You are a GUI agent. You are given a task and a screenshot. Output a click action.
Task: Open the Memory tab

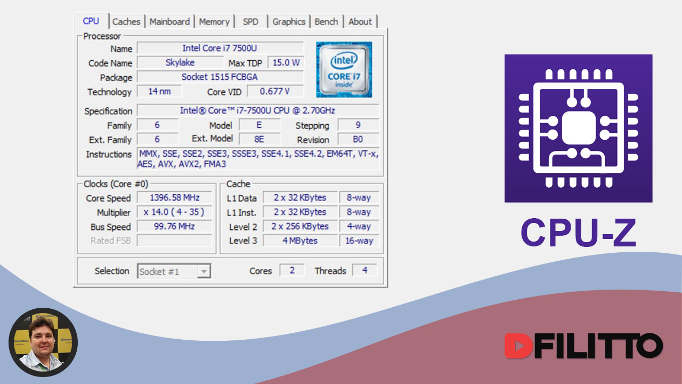(214, 21)
